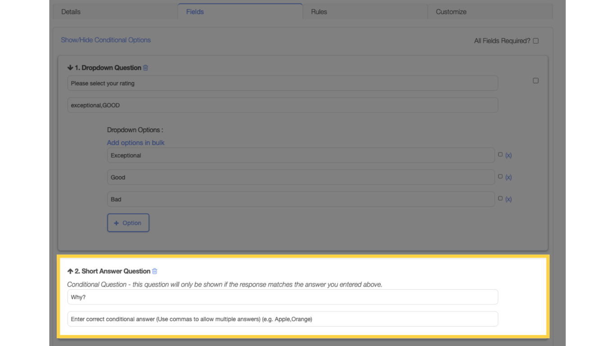Check the box next to the Exceptional option
615x346 pixels.
click(x=500, y=154)
